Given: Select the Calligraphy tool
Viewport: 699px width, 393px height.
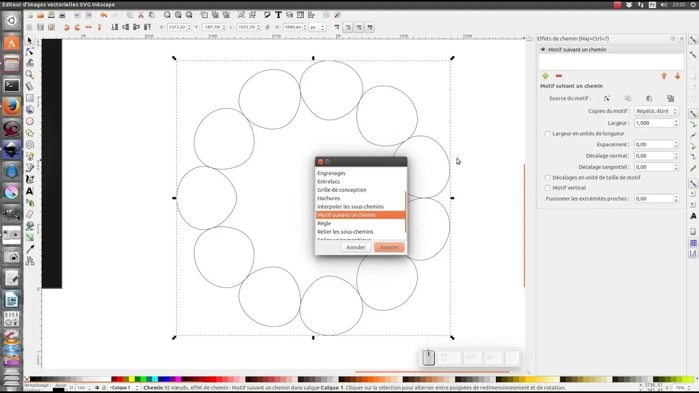Looking at the screenshot, I should 30,179.
